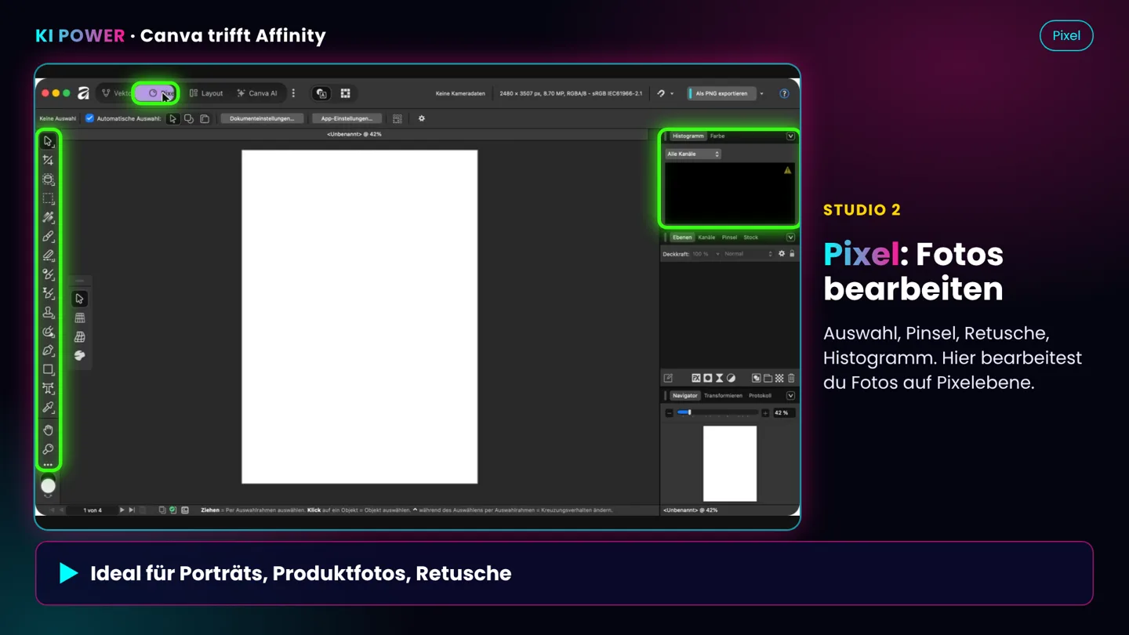Image resolution: width=1129 pixels, height=635 pixels.
Task: Click the Navigator zoom plus button
Action: click(x=765, y=413)
